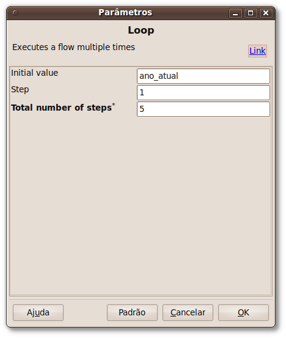Click the bold Total number of steps label
The height and width of the screenshot is (338, 286).
(x=62, y=108)
